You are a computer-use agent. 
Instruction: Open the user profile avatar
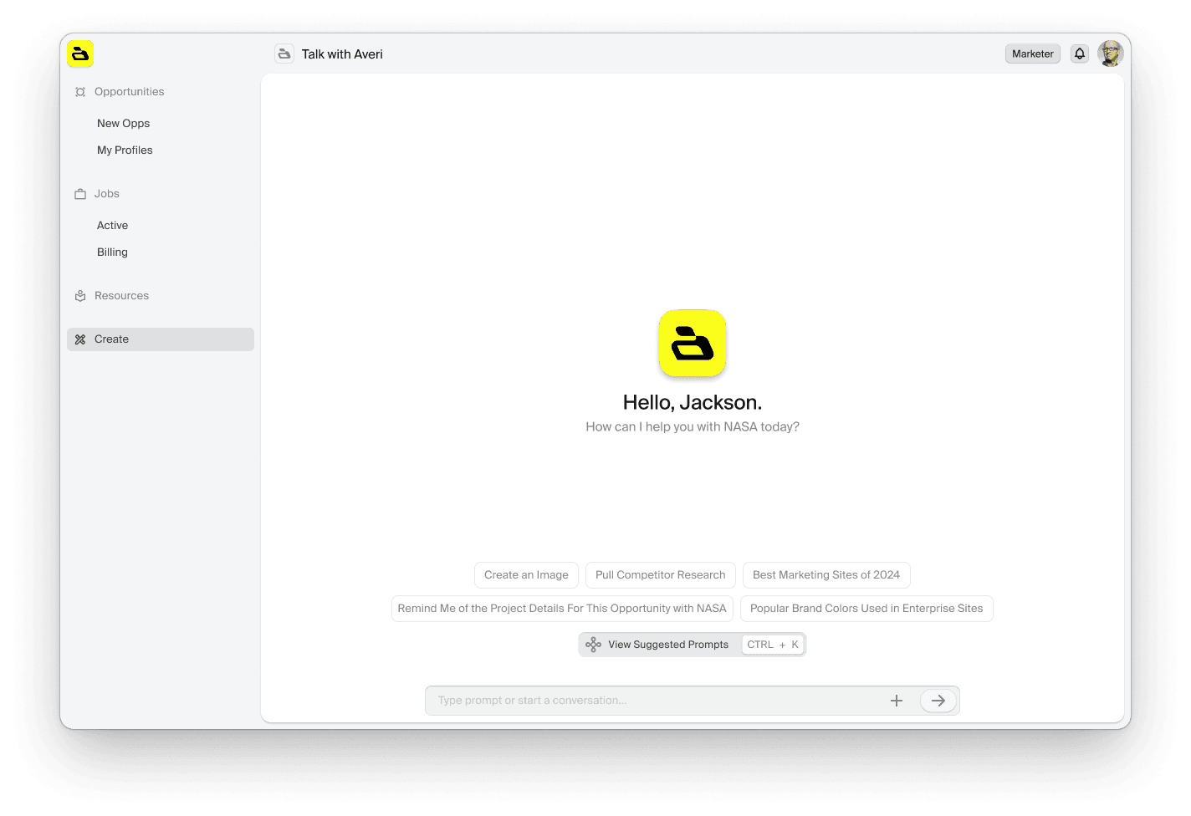[1111, 54]
